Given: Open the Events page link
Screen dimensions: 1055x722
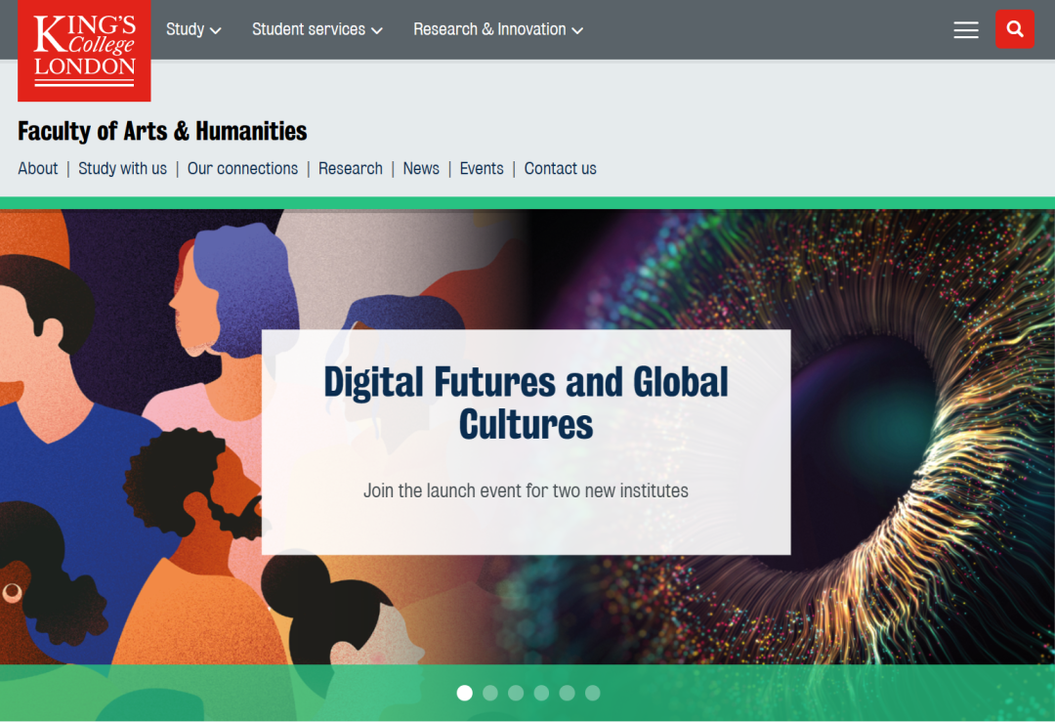Looking at the screenshot, I should coord(482,168).
